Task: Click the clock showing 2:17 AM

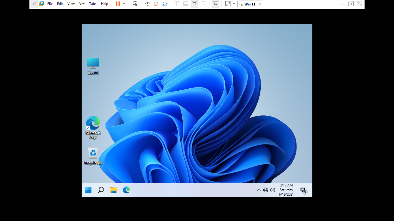Action: coord(286,190)
